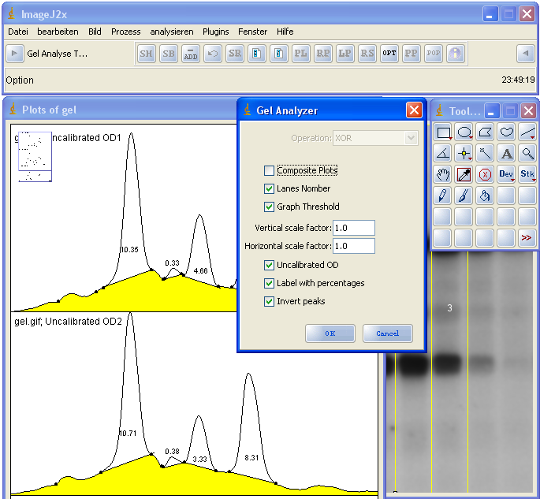Select the Wand tracing tool
The height and width of the screenshot is (499, 540).
pos(486,153)
